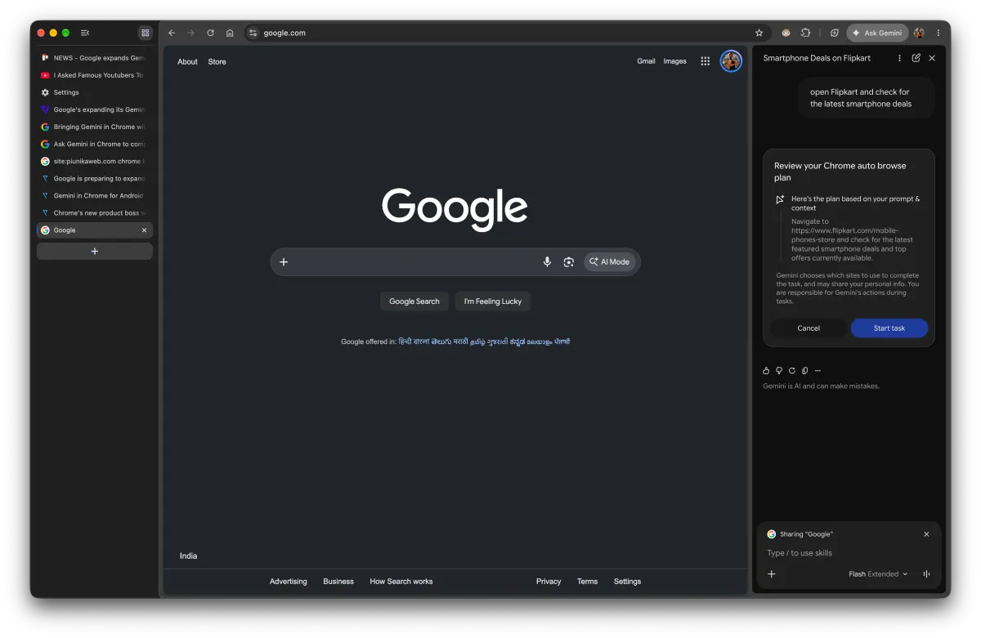Viewport: 981px width, 638px height.
Task: Add attachment in Gemini prompt box
Action: coord(771,574)
